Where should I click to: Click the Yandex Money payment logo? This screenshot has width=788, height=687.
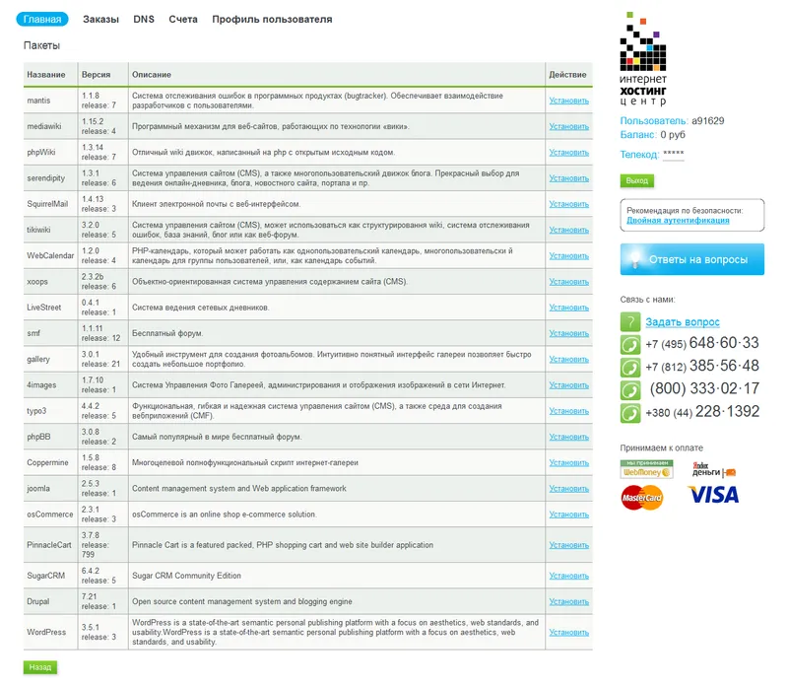(713, 470)
